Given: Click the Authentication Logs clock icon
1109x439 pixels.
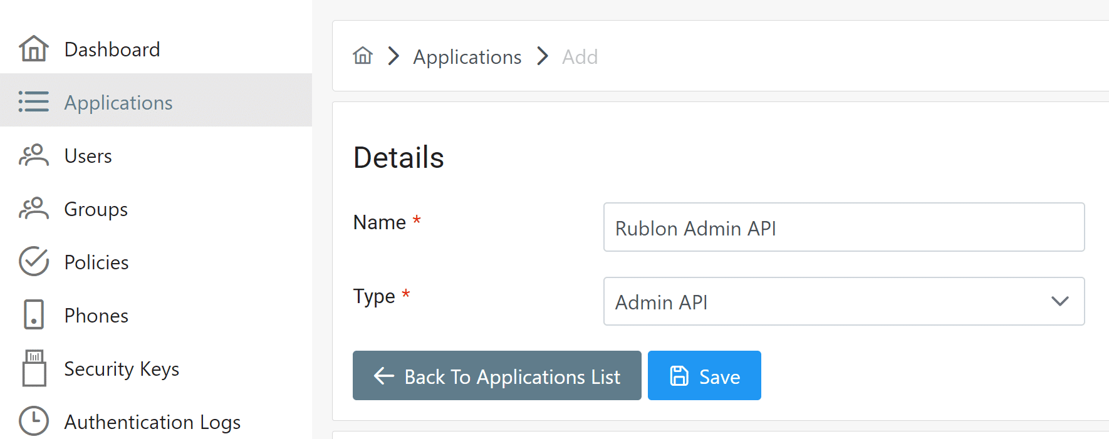Looking at the screenshot, I should point(34,421).
